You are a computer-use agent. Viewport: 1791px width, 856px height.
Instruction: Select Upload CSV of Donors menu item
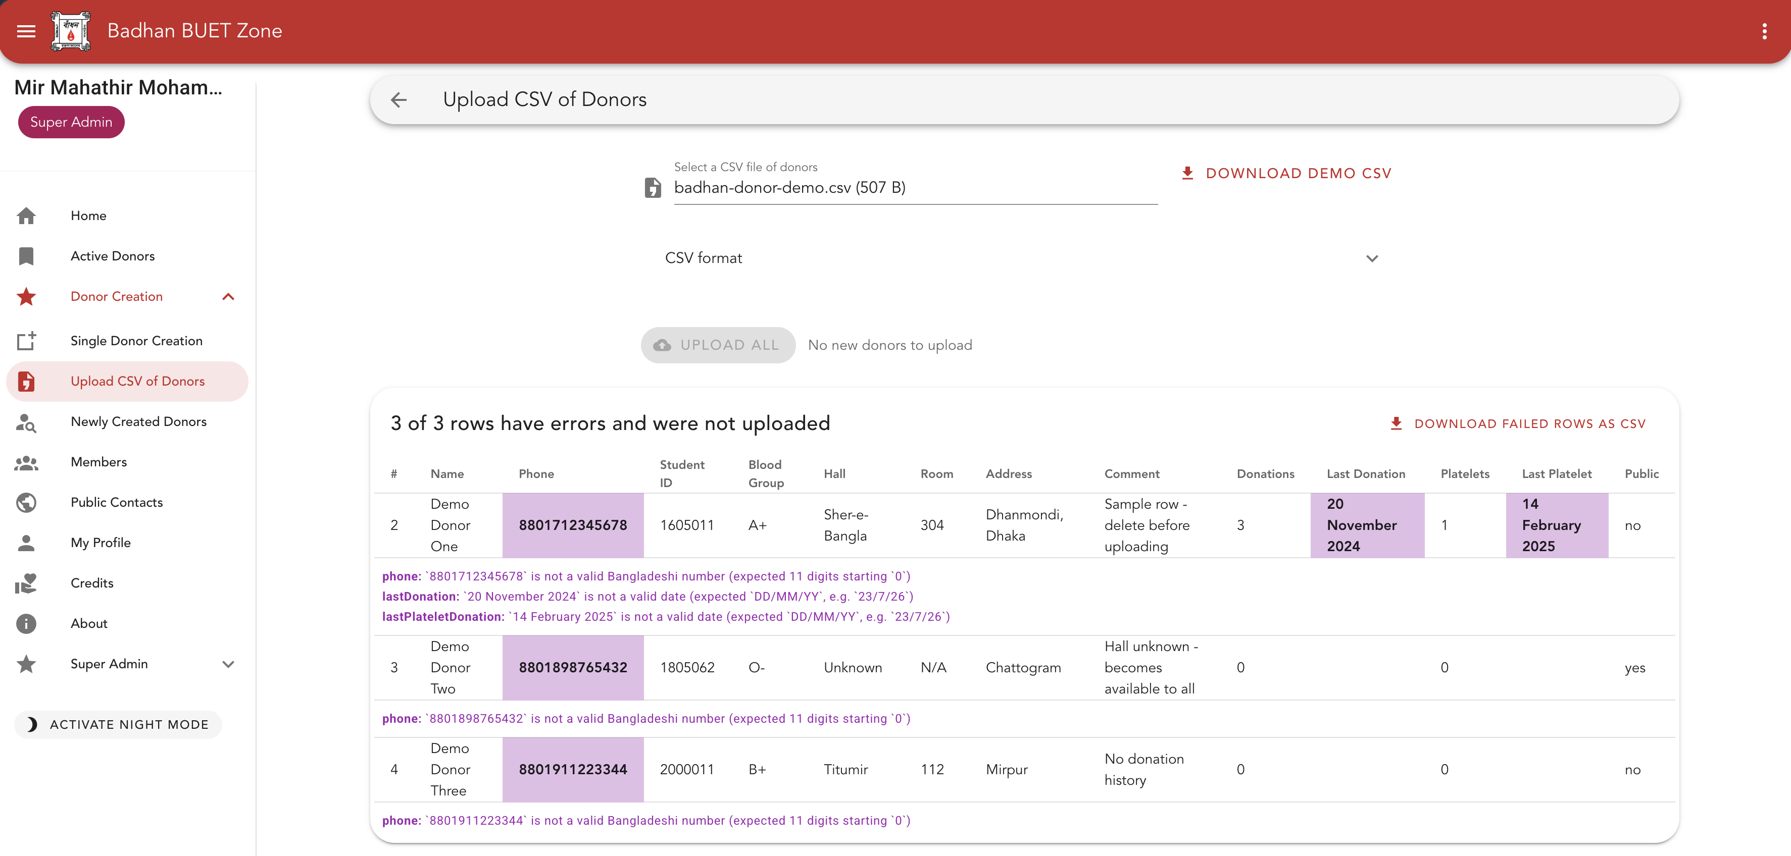(127, 382)
